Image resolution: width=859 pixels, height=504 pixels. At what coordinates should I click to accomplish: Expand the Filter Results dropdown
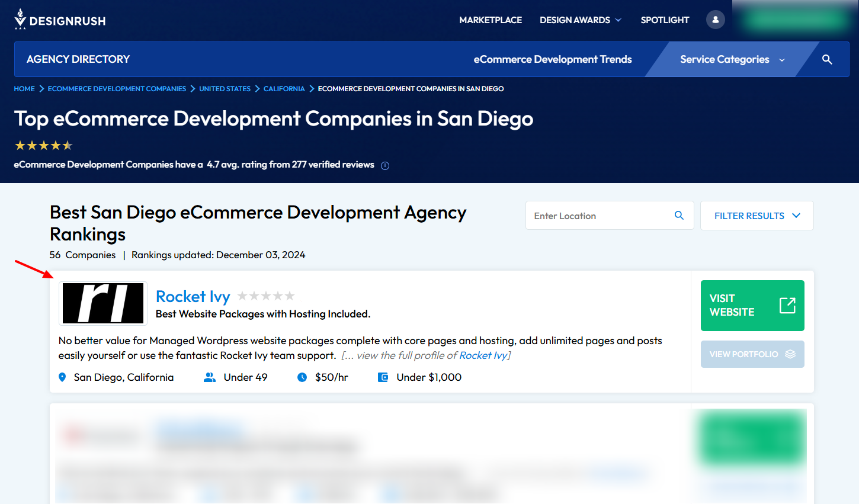click(757, 216)
